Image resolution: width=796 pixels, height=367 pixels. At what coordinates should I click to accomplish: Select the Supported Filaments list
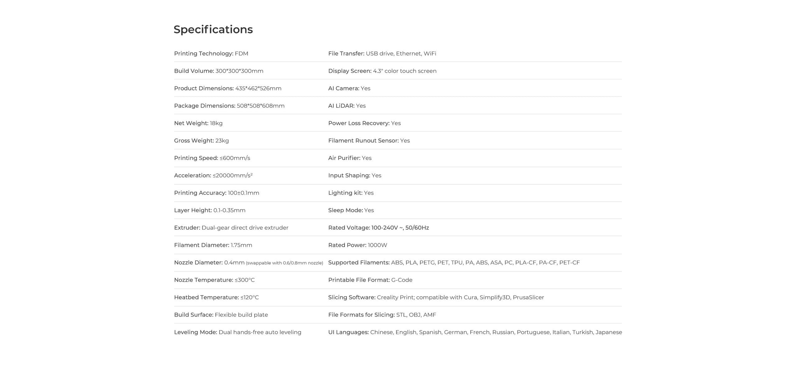pos(454,263)
